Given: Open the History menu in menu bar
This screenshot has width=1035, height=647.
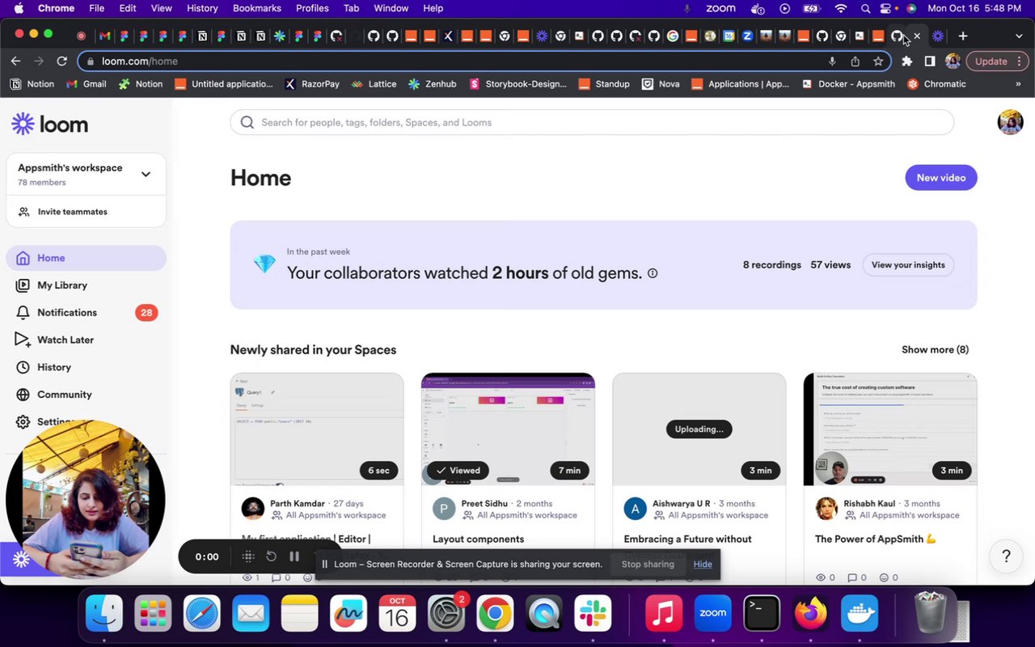Looking at the screenshot, I should (202, 8).
